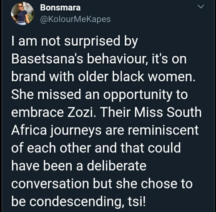Open the @KolourMeKapes handle link
216x212 pixels.
75,19
